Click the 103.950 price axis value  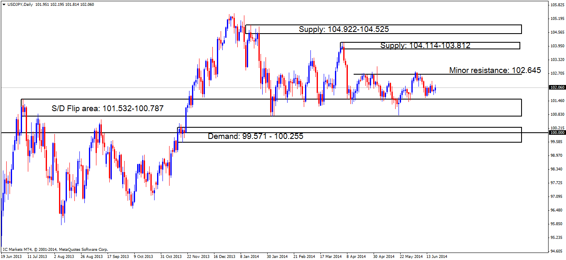[557, 46]
